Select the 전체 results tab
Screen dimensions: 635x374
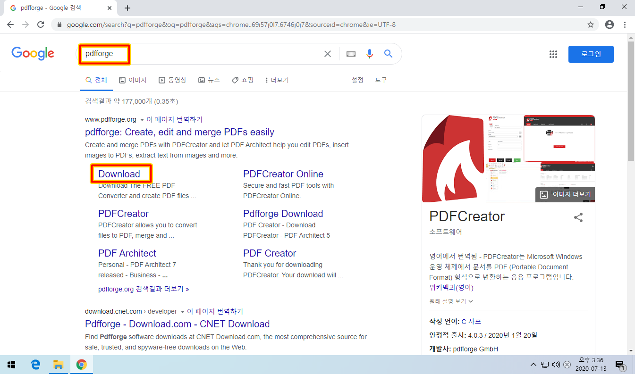96,80
